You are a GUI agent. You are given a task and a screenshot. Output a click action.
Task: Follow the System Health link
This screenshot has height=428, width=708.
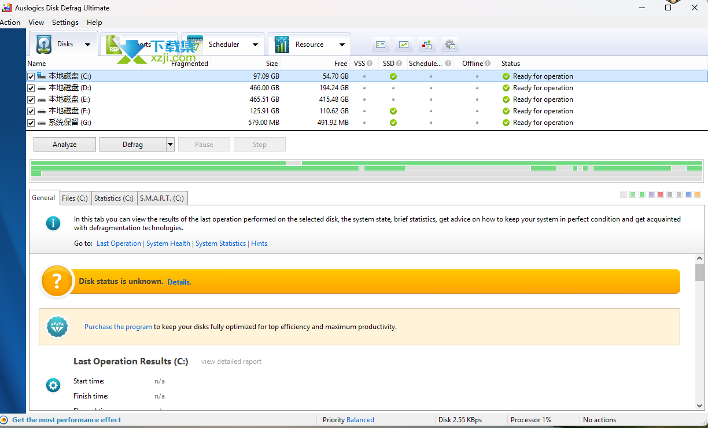point(168,243)
